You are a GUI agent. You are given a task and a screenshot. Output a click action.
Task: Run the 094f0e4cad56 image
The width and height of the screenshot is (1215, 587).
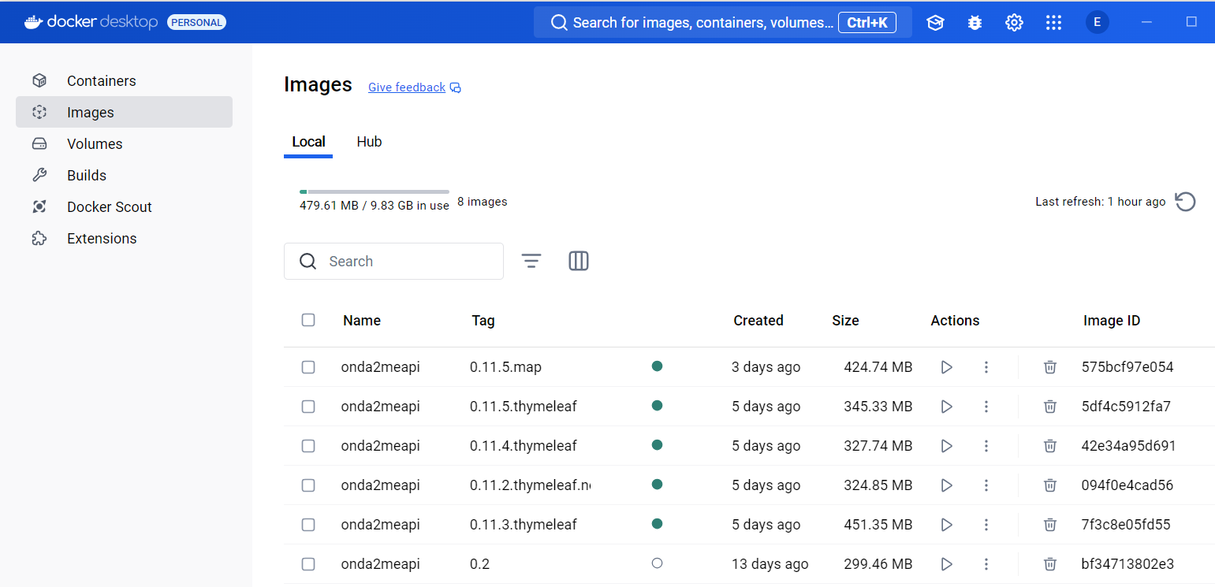click(x=947, y=485)
